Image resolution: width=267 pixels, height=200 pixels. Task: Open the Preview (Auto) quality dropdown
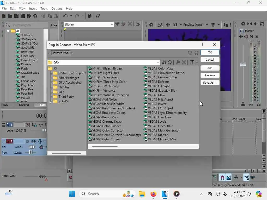point(207,25)
